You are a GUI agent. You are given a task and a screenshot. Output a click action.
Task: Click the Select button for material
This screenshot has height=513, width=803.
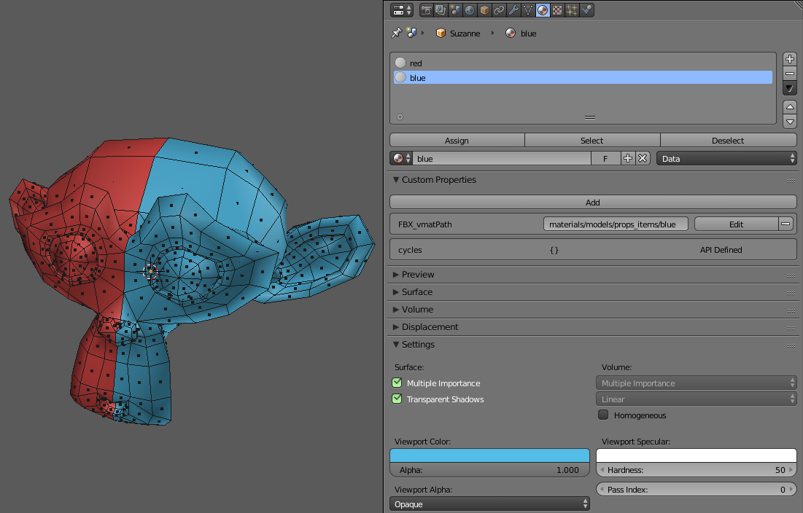click(592, 140)
